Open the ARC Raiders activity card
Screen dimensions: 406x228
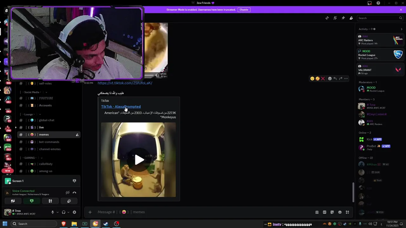tap(380, 40)
